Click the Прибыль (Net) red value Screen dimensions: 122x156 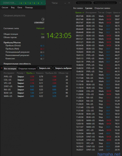click(x=42, y=49)
